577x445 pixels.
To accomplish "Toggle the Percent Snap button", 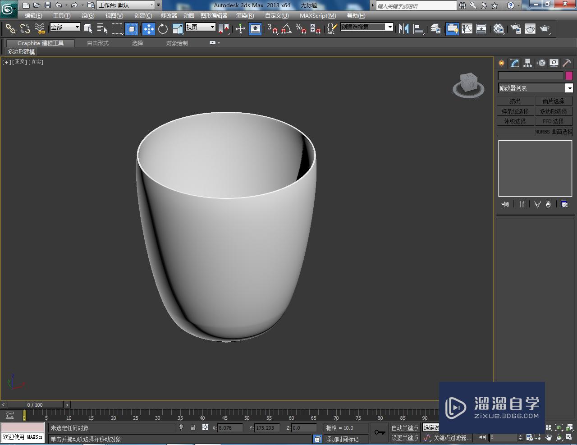I will pyautogui.click(x=301, y=28).
